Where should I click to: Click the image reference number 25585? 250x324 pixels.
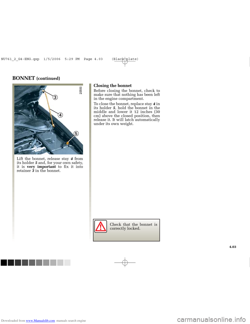tap(81, 90)
